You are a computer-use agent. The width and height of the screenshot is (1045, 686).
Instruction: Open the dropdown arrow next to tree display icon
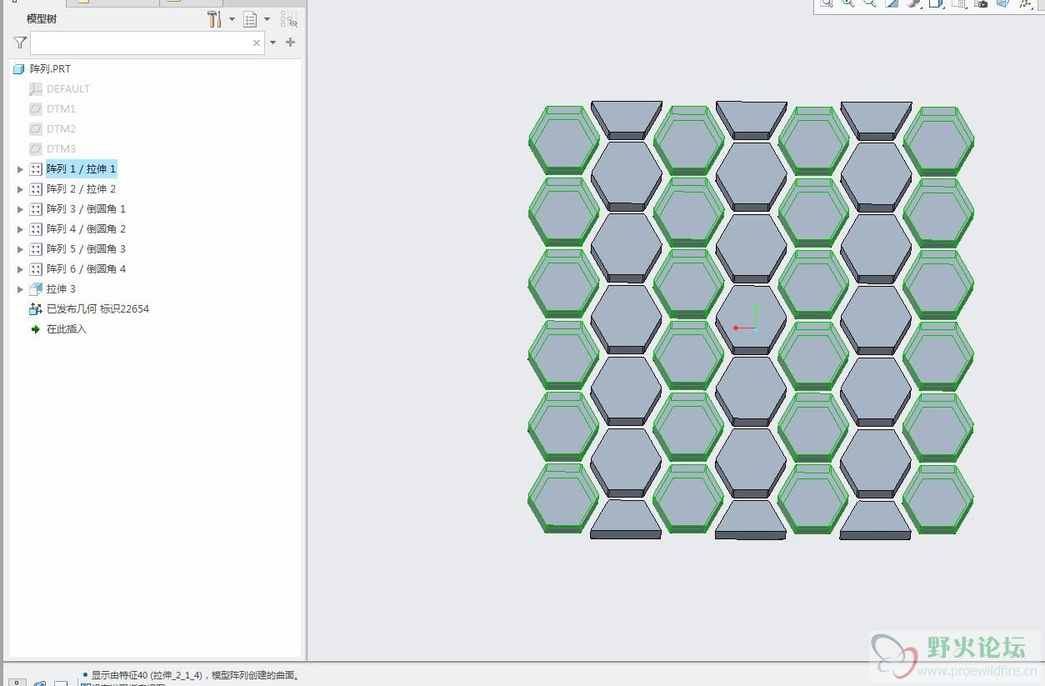(x=267, y=18)
